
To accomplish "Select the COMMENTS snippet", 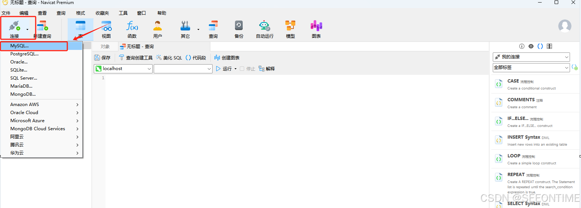I will pyautogui.click(x=535, y=103).
